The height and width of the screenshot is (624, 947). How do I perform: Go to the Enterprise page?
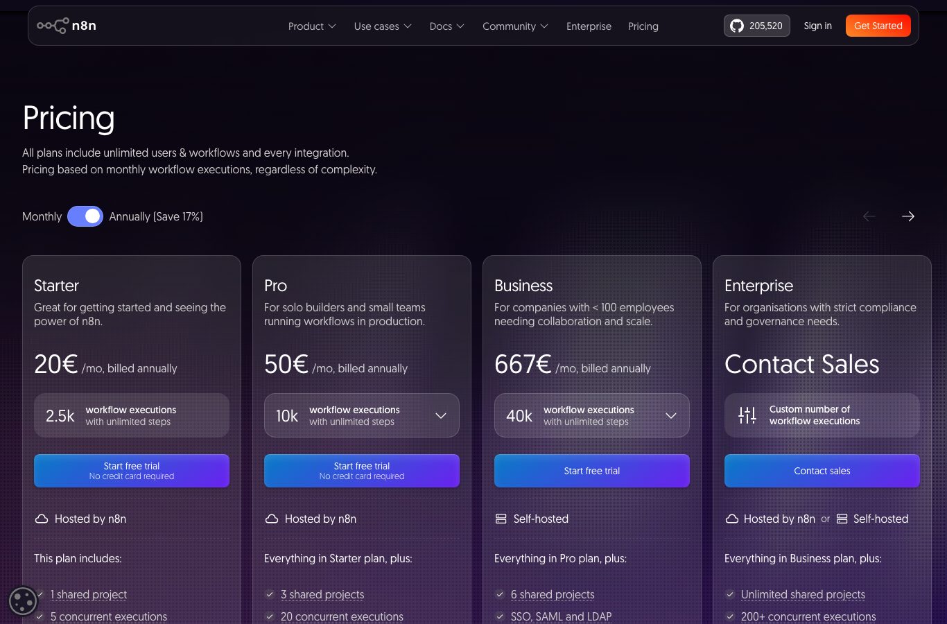tap(589, 26)
